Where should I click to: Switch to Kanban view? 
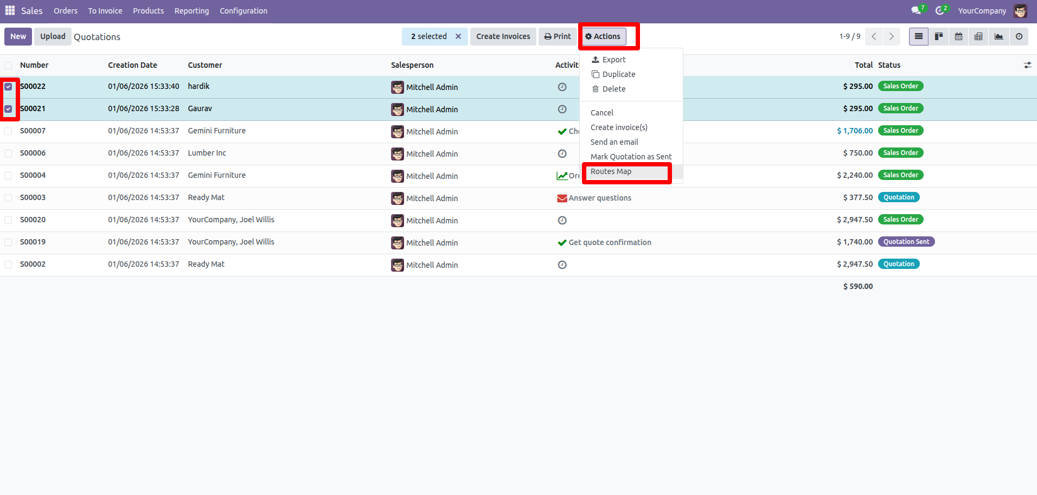938,36
